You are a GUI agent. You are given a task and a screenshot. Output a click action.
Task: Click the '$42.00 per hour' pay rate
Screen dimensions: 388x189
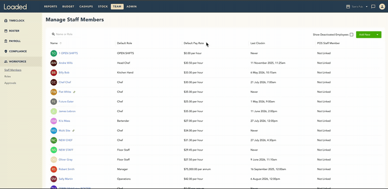tap(193, 179)
